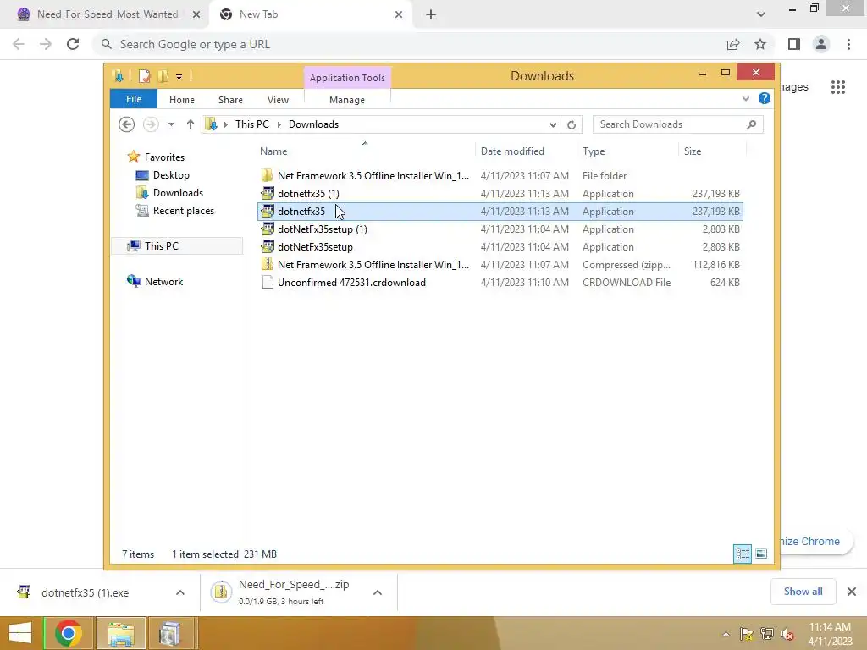
Task: Open the recent locations dropdown arrow
Action: [171, 124]
